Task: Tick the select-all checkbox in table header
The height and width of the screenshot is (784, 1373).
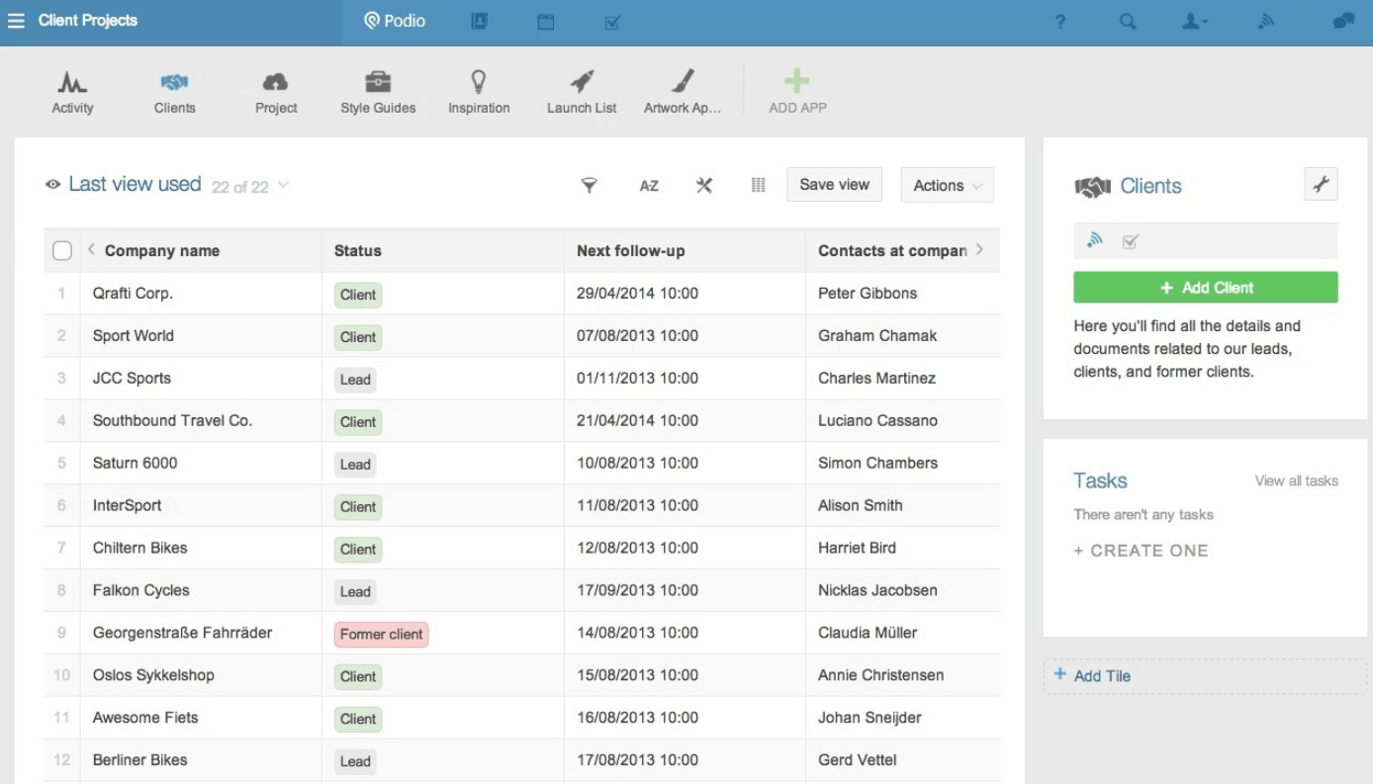Action: coord(61,251)
